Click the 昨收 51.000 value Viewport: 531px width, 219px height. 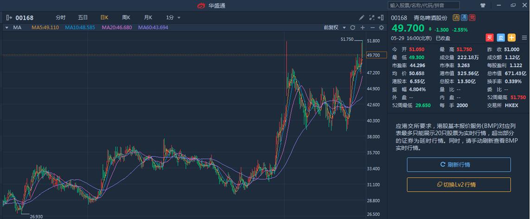click(x=512, y=49)
